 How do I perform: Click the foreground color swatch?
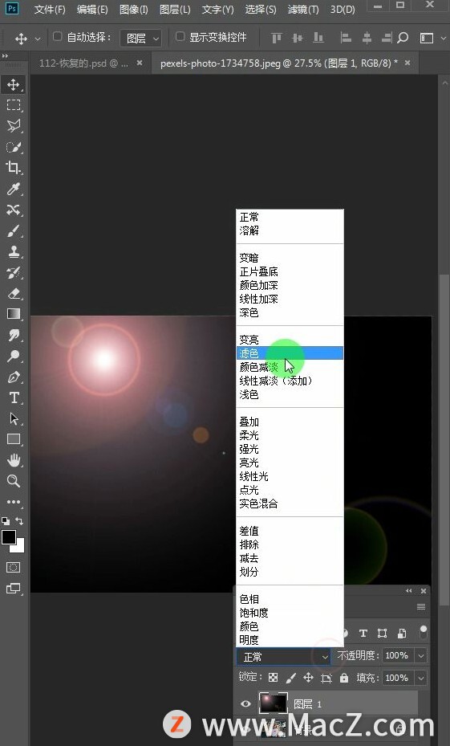click(9, 537)
